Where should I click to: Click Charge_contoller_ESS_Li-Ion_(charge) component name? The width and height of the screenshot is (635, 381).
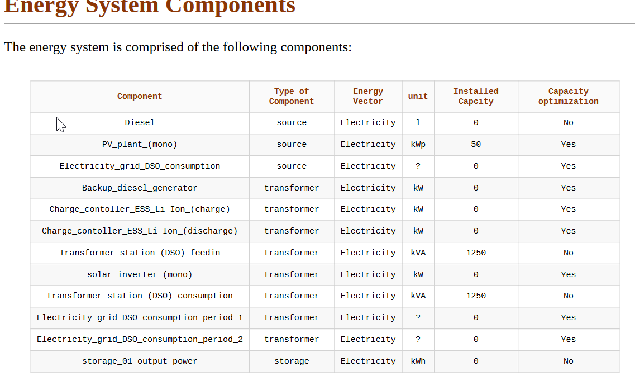pyautogui.click(x=140, y=209)
